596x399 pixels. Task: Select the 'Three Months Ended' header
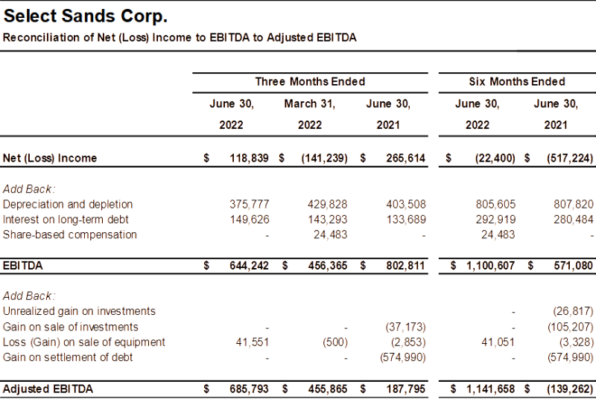click(x=310, y=82)
